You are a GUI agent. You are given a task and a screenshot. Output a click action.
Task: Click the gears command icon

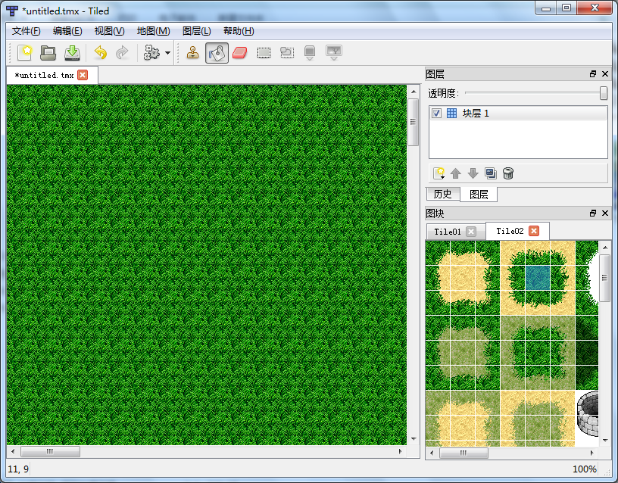coord(151,52)
